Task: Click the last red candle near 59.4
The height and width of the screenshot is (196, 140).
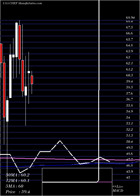Action: click(x=32, y=80)
